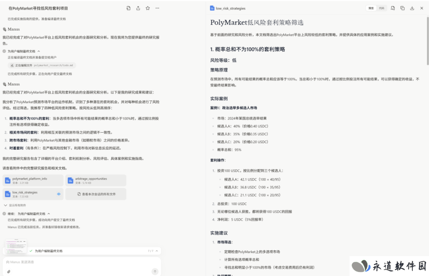Click bullet 候选人C: 20% (价格0.20 USDC)
429x276 pixels.
tap(243, 142)
